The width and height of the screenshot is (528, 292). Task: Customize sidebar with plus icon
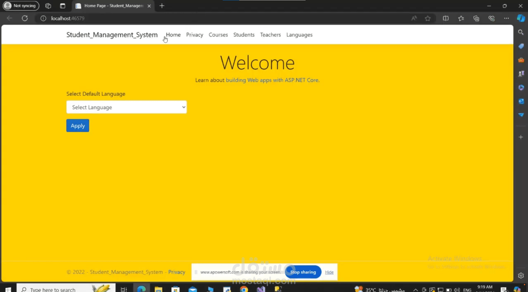point(521,137)
